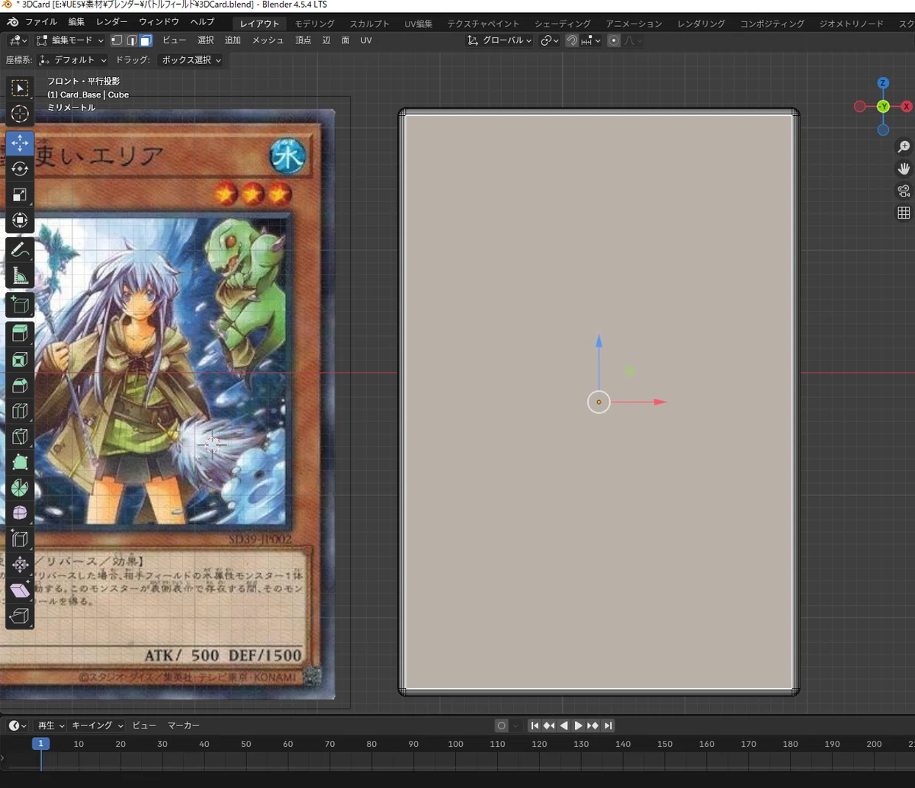
Task: Toggle the camera view icon
Action: click(x=904, y=191)
